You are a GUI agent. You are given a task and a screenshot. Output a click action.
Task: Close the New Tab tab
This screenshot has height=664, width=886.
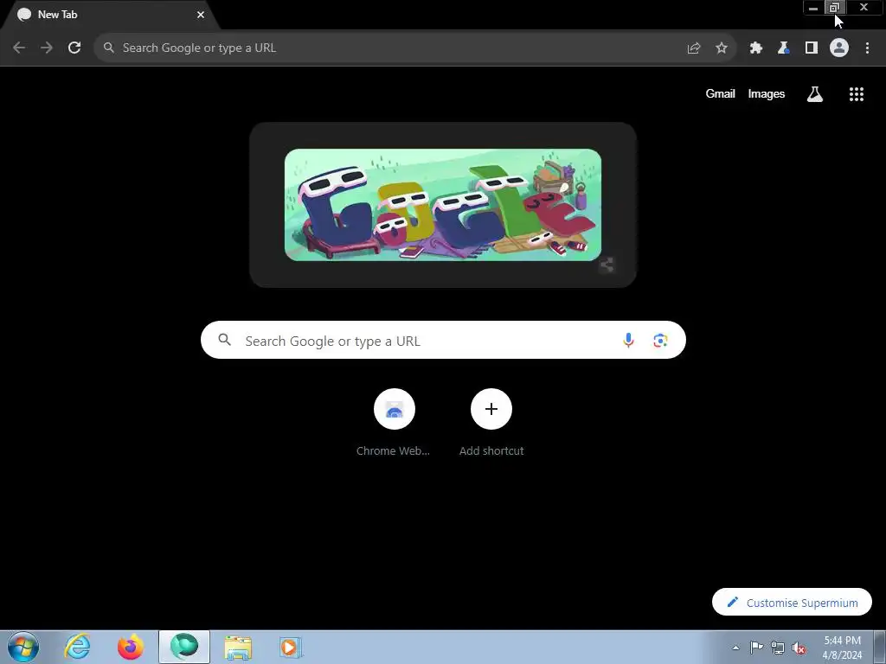pos(201,15)
